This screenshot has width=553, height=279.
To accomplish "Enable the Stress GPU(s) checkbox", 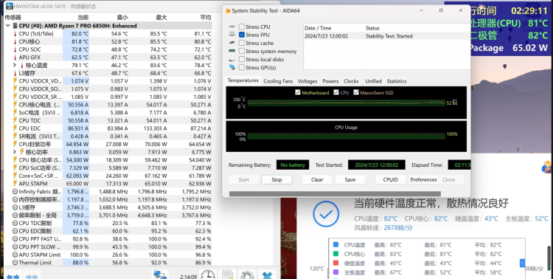I will click(242, 67).
